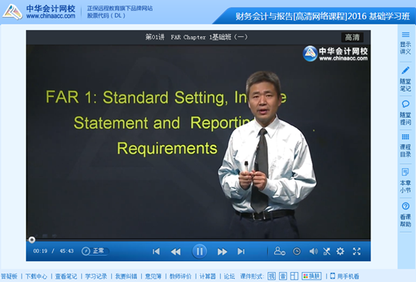Open 随堂笔记 pencil notes icon
The height and width of the screenshot is (282, 416).
405,79
